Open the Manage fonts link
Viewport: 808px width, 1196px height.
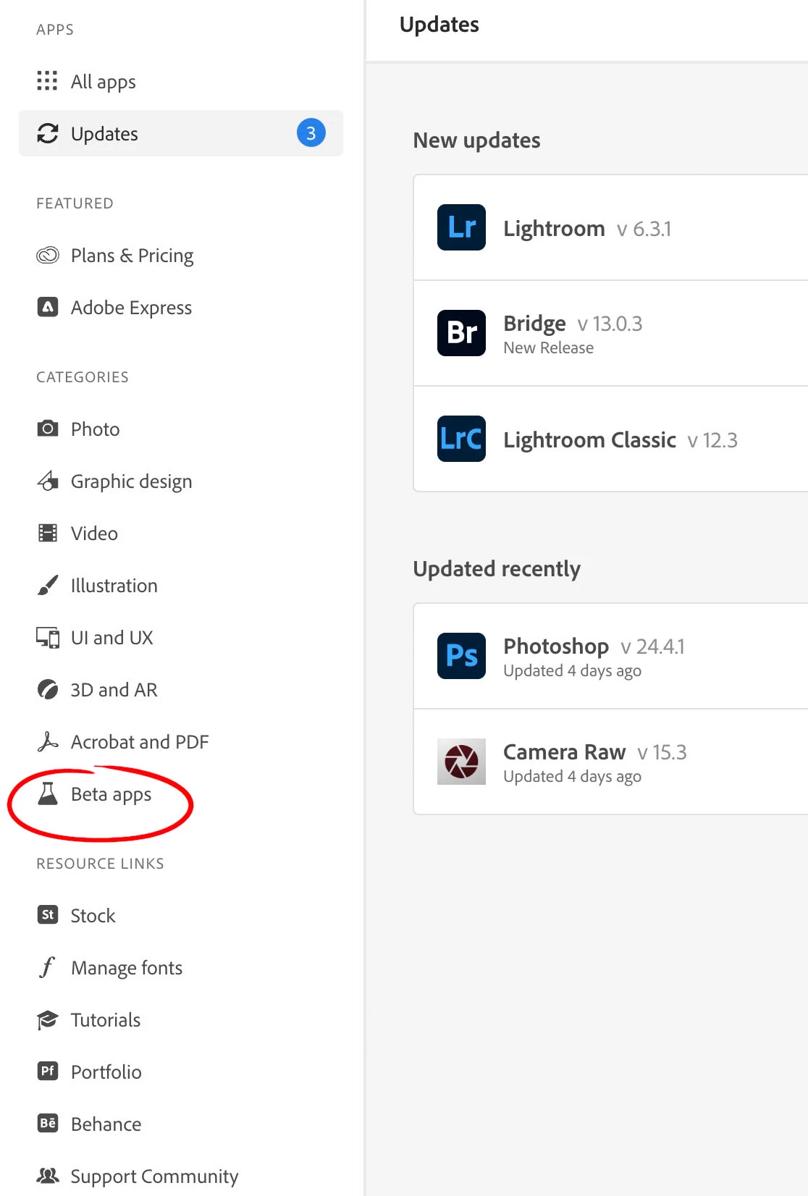pos(181,967)
